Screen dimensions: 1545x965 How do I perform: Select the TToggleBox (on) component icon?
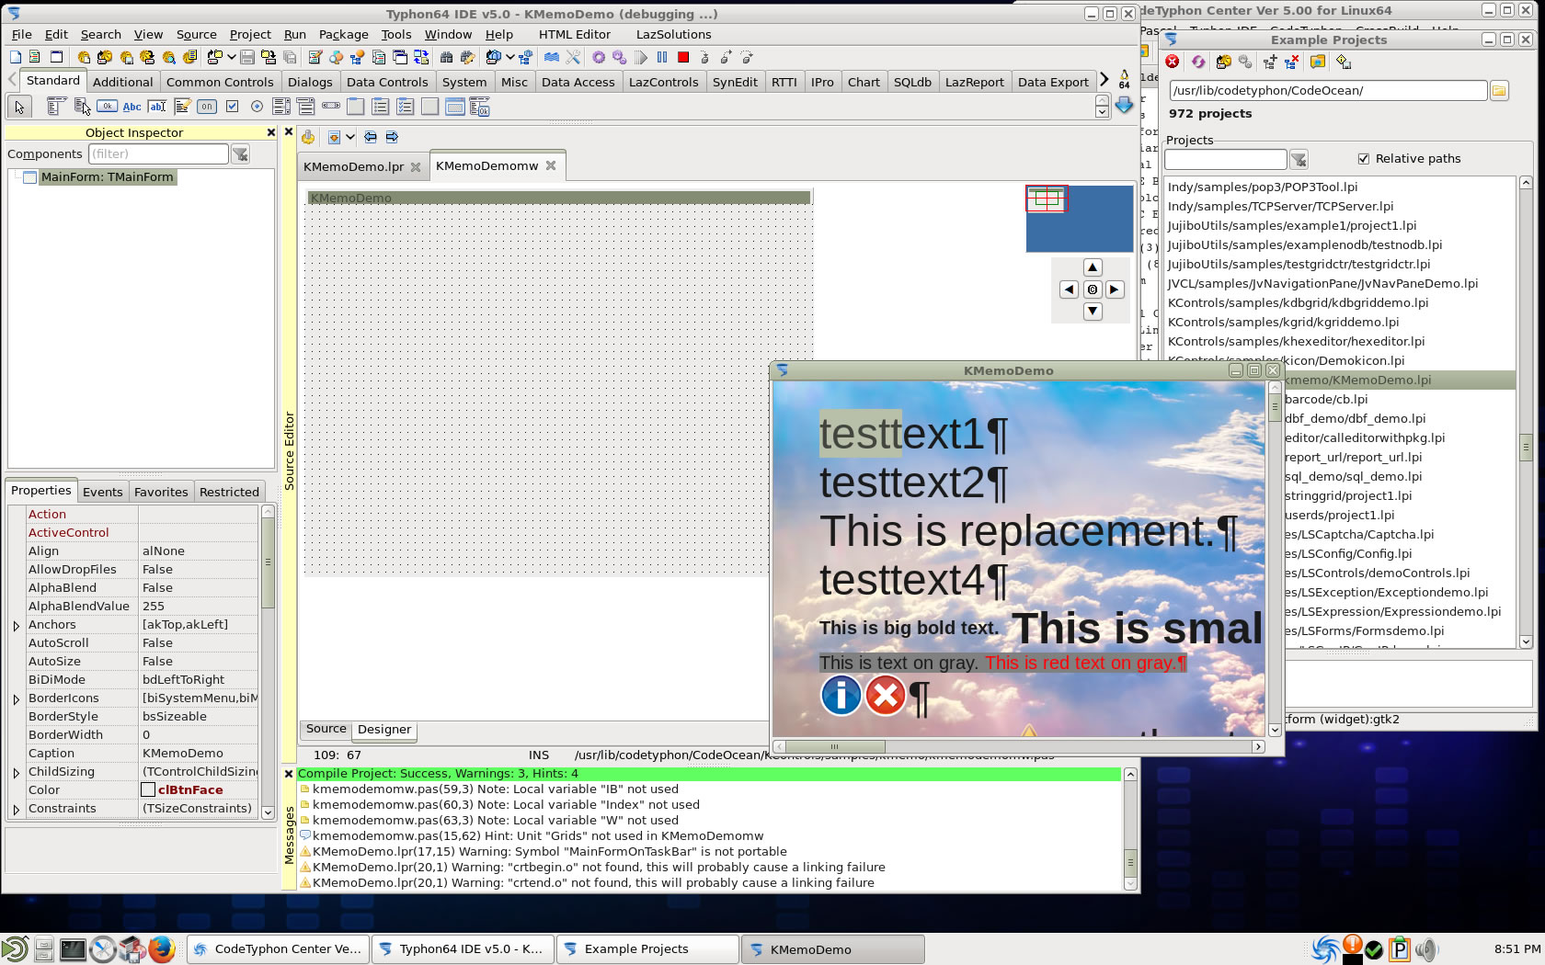pos(207,107)
